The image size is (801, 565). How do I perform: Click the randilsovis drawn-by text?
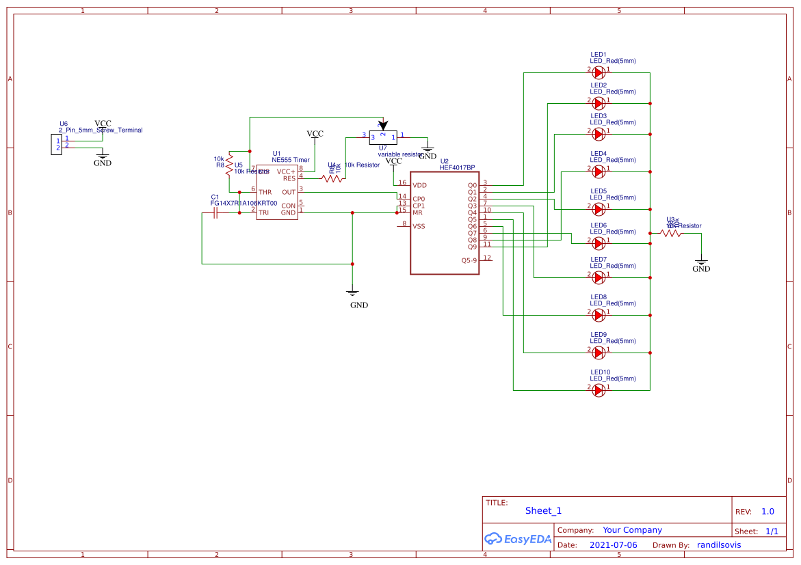(718, 545)
